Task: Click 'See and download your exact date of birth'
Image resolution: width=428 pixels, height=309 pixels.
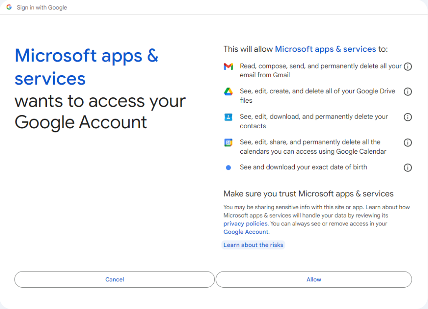Action: pyautogui.click(x=303, y=167)
